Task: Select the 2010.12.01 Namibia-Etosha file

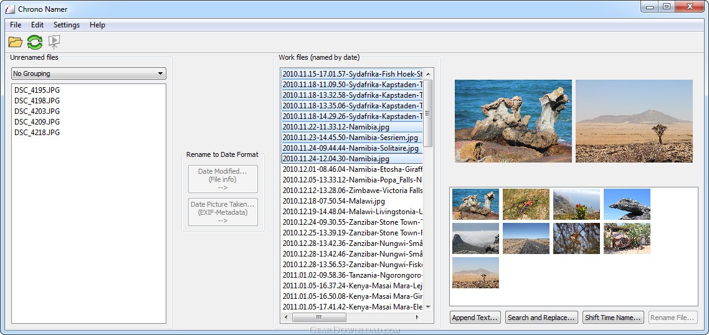Action: point(352,169)
